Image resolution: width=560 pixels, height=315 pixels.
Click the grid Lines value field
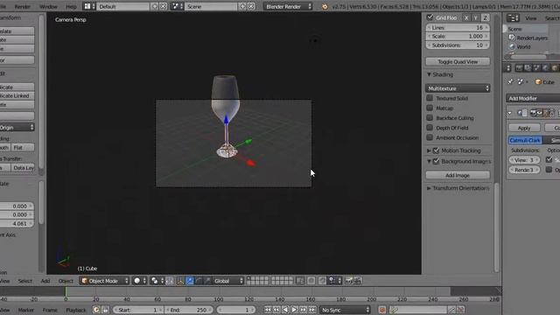click(458, 27)
